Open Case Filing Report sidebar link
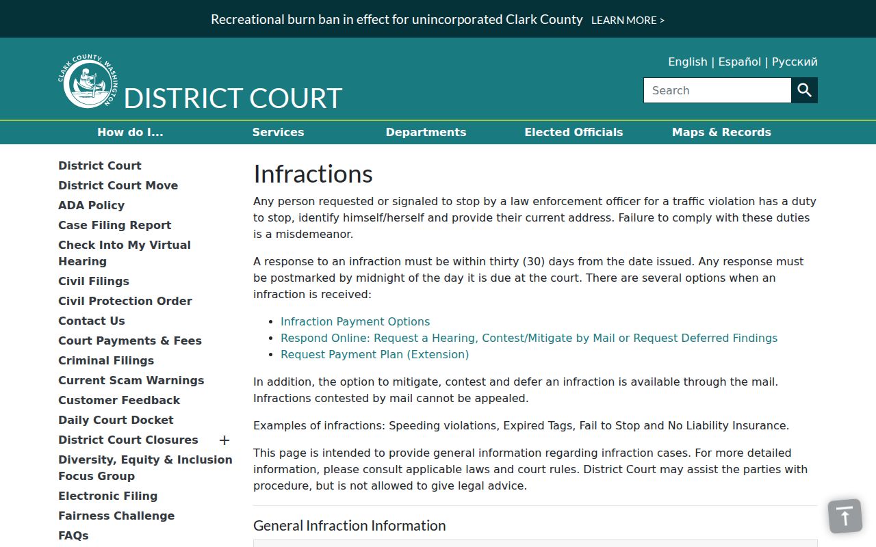 [x=115, y=225]
